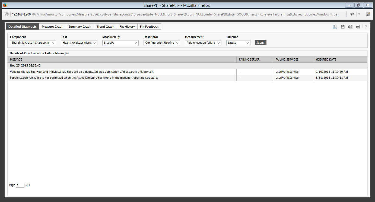
Task: Open the Test dropdown showing Health Analyzer Alerts
Action: [79, 43]
